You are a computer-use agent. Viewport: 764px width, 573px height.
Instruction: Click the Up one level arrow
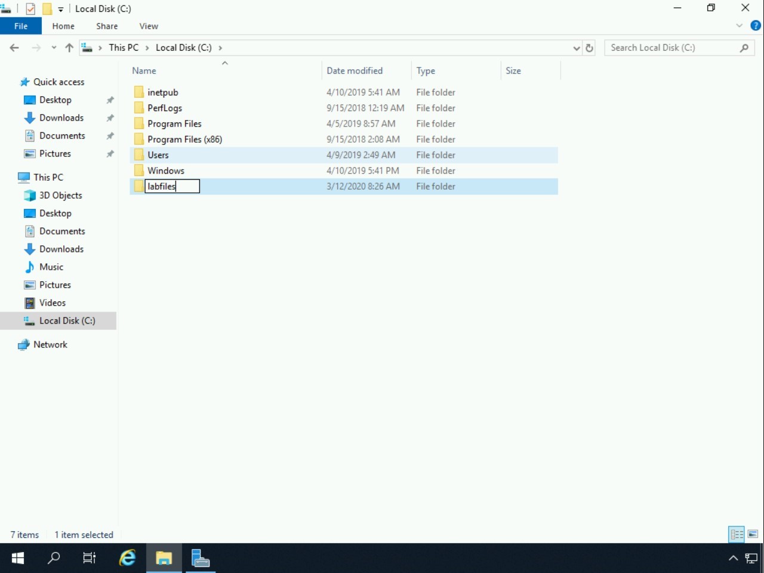pos(69,48)
